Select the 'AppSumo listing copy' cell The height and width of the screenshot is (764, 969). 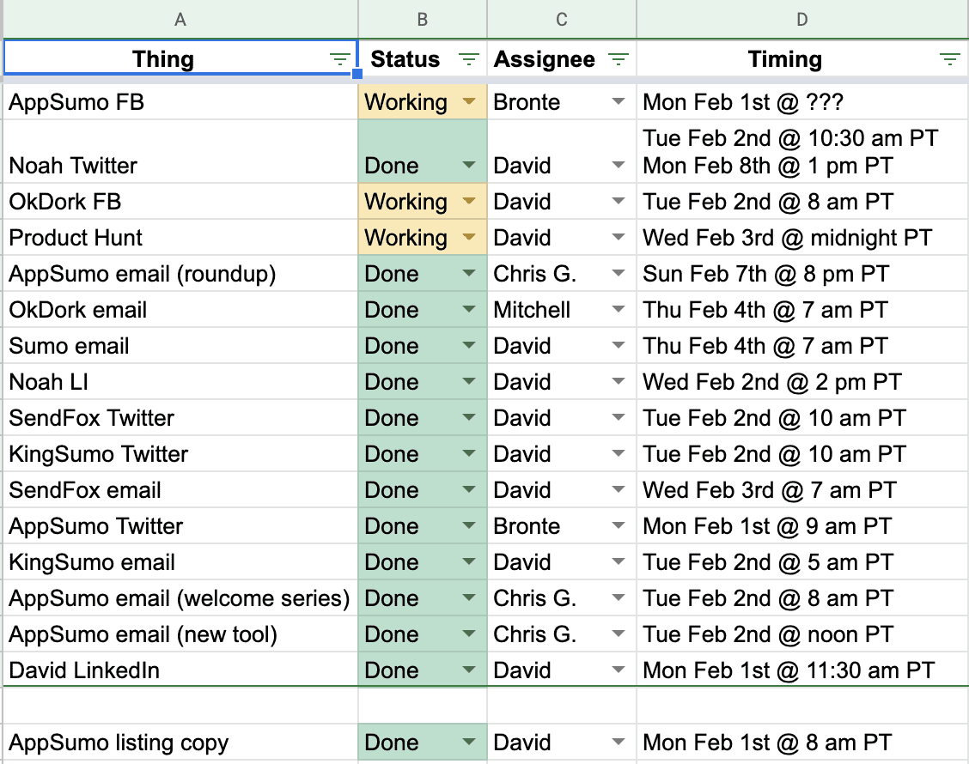click(180, 742)
